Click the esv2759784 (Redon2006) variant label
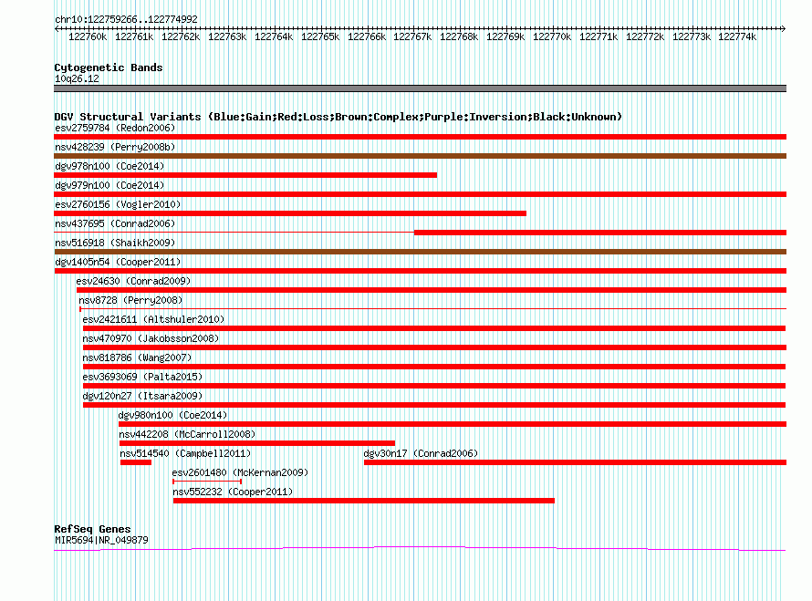 tap(115, 128)
